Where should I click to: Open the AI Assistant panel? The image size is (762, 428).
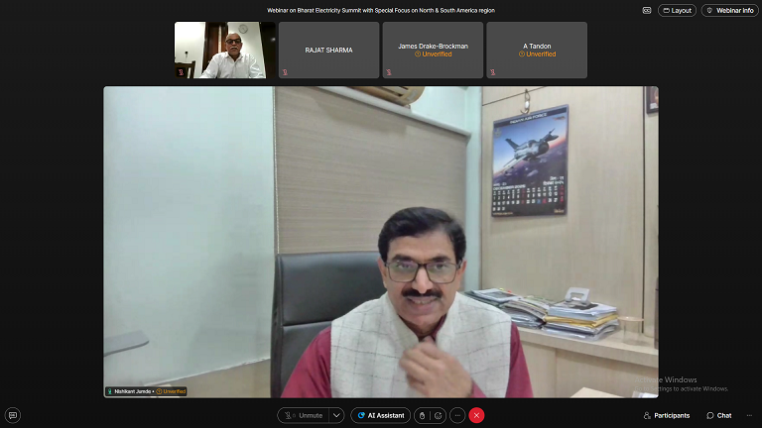tap(380, 415)
